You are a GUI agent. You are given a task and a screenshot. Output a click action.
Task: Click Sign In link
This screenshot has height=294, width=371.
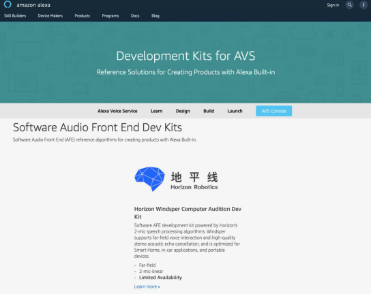click(333, 5)
